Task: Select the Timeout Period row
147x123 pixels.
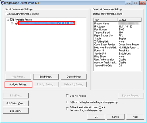Action: (x=117, y=33)
